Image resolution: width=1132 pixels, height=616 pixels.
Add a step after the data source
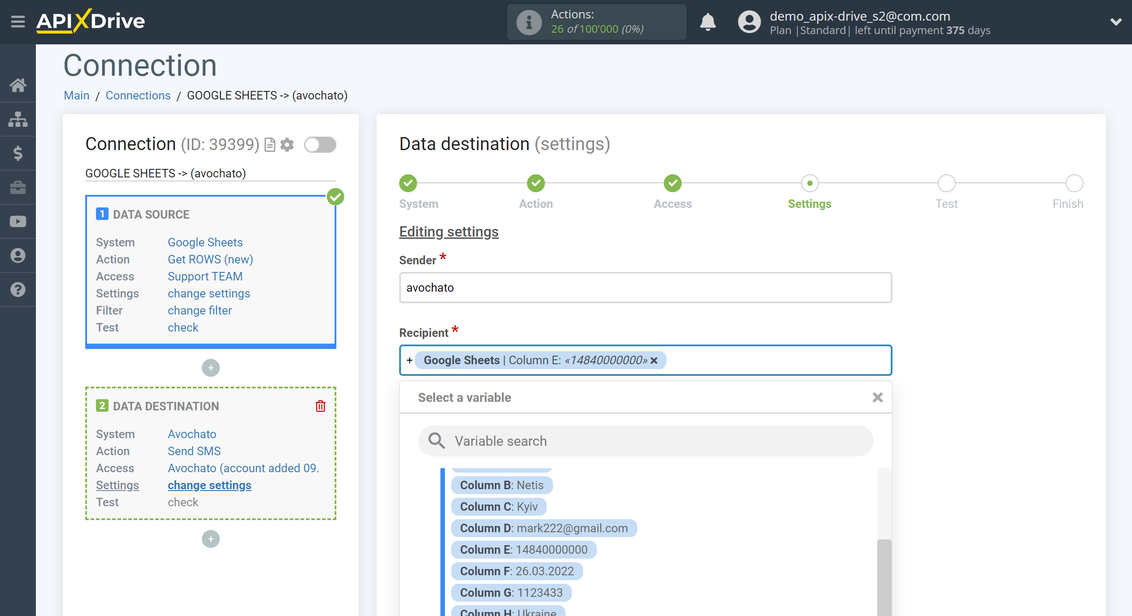pyautogui.click(x=211, y=368)
